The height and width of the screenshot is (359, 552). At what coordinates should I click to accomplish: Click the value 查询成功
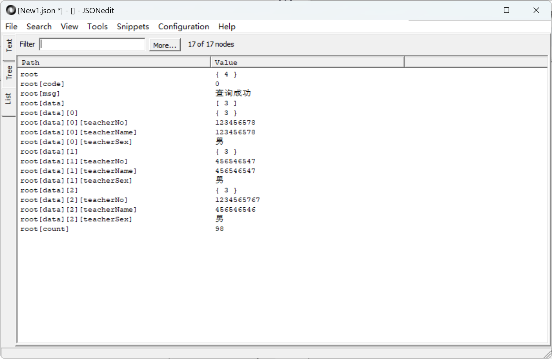click(233, 93)
